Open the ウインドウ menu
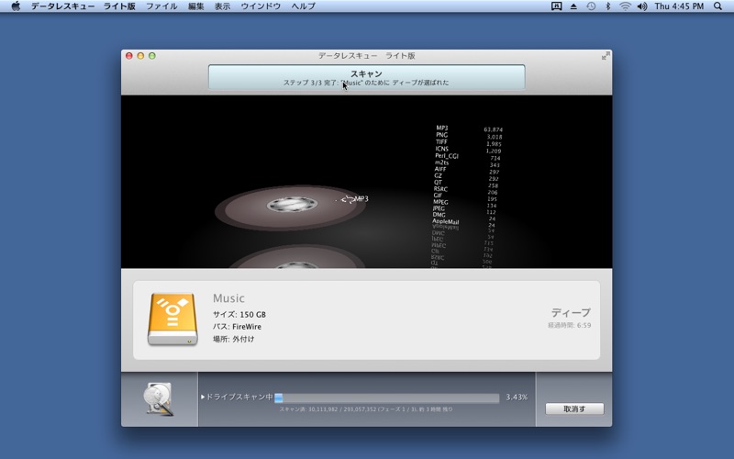 click(261, 6)
